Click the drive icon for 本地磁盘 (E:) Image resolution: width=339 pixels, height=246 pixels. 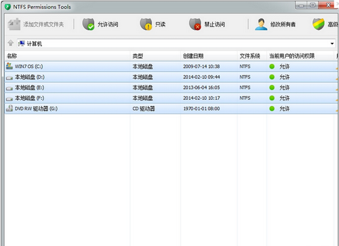pyautogui.click(x=9, y=88)
